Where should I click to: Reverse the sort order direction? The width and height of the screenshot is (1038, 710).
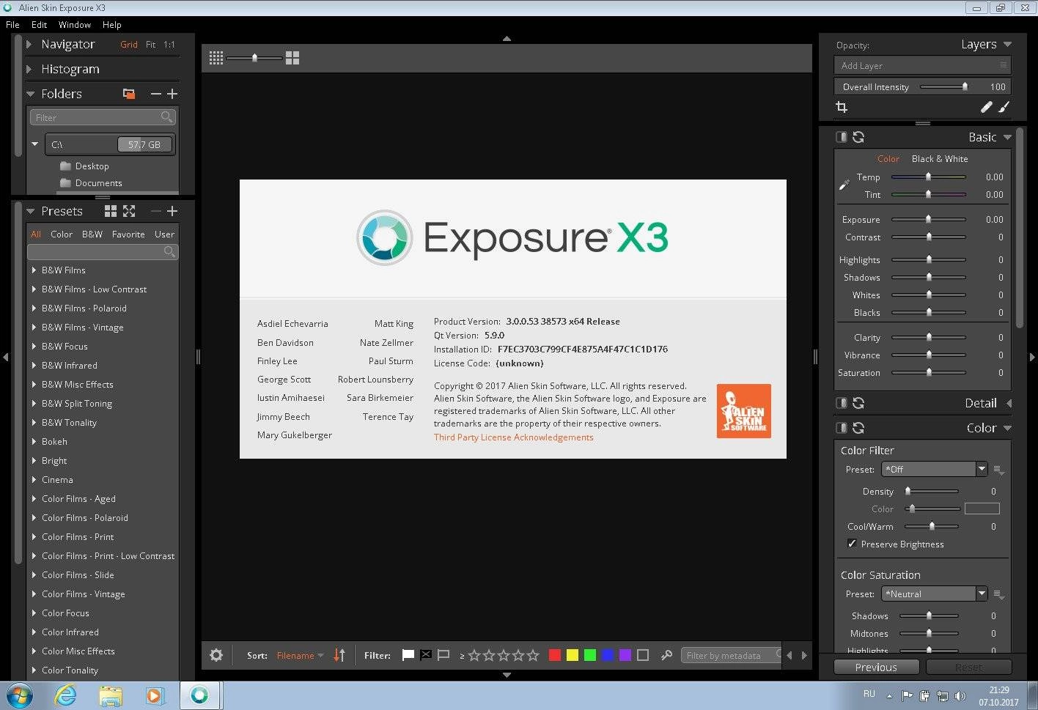pos(339,655)
